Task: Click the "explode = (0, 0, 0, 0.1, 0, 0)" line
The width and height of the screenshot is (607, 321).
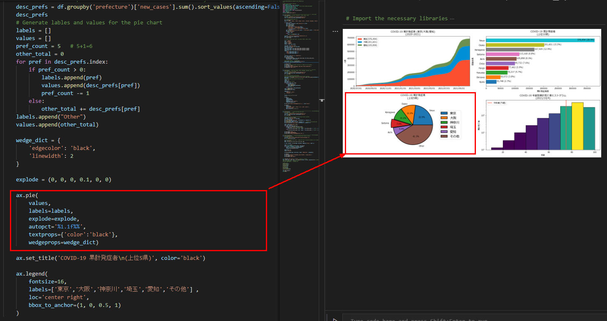Action: (x=64, y=180)
